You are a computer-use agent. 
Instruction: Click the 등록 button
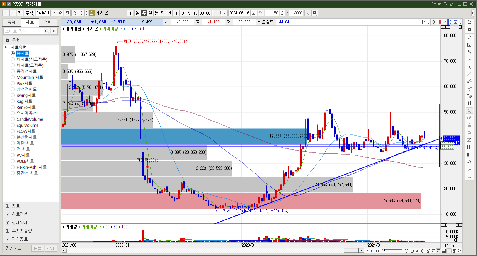[38, 248]
